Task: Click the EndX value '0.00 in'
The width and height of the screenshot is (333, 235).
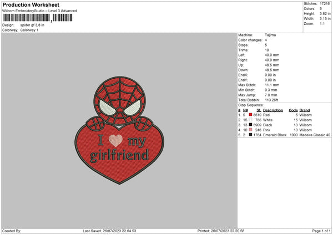Action: pyautogui.click(x=270, y=75)
